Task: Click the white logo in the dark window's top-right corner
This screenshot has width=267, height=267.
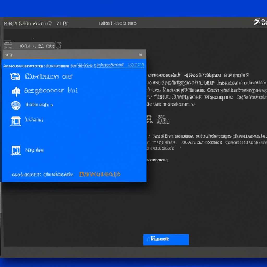Action: (x=260, y=22)
